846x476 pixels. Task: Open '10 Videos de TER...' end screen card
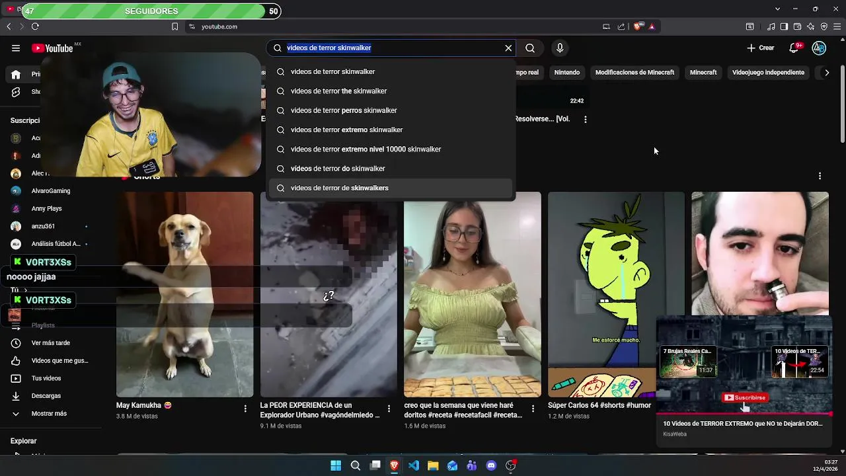pos(800,362)
